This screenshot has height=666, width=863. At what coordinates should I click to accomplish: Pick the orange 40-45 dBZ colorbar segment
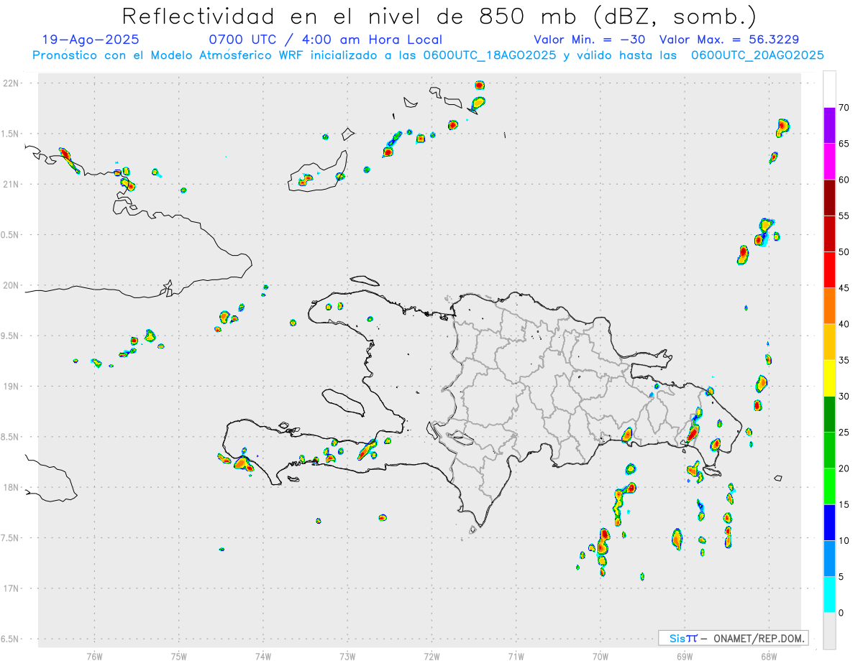click(829, 306)
